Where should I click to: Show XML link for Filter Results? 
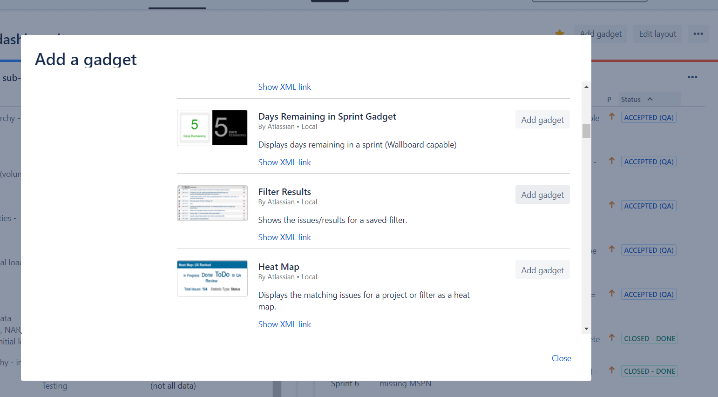[x=284, y=237]
